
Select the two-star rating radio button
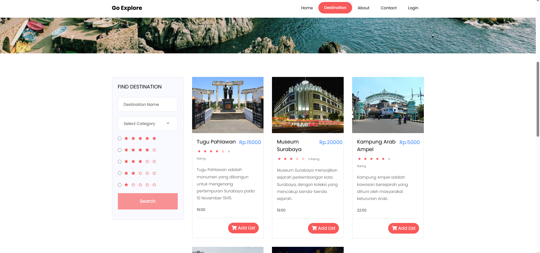pos(120,173)
